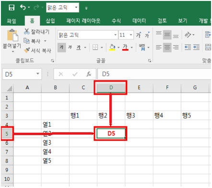The height and width of the screenshot is (188, 212).
Task: Open the font color dropdown arrow
Action: pos(132,48)
